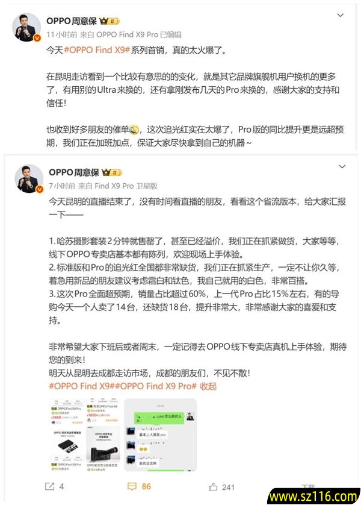Click the 7小时前 timestamp of second post

pos(62,186)
